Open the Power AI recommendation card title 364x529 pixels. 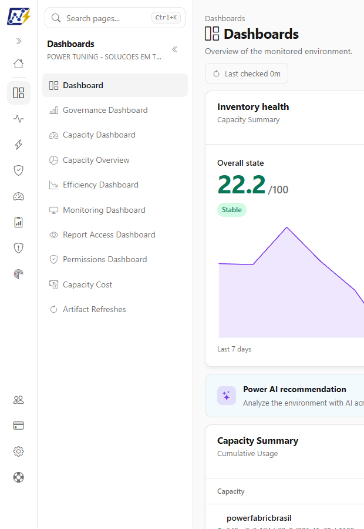coord(295,389)
